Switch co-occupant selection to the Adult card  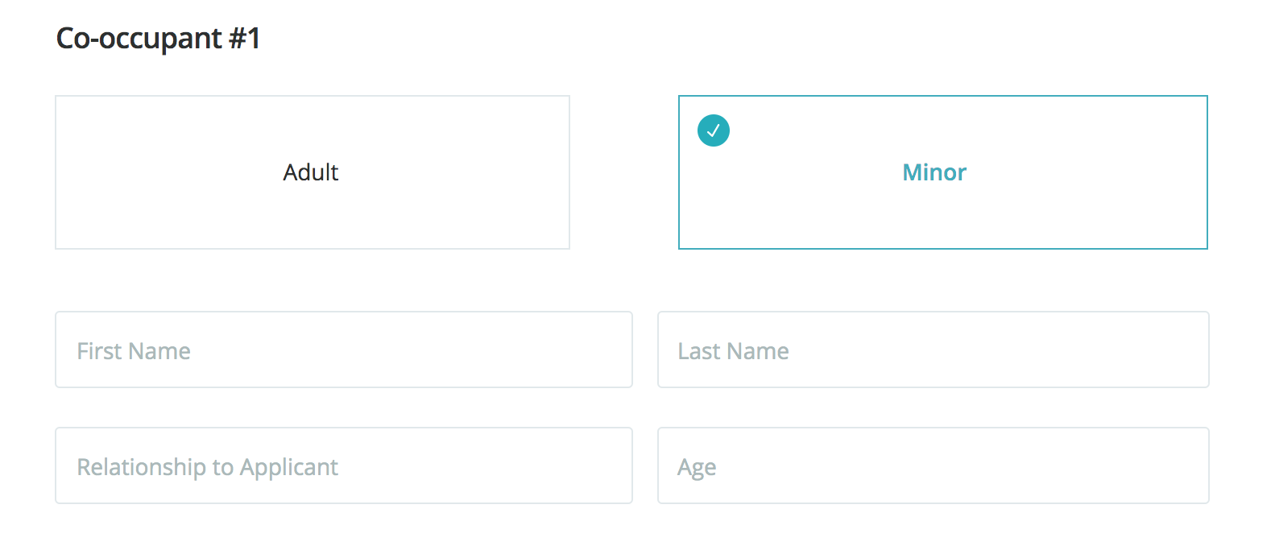[x=313, y=172]
